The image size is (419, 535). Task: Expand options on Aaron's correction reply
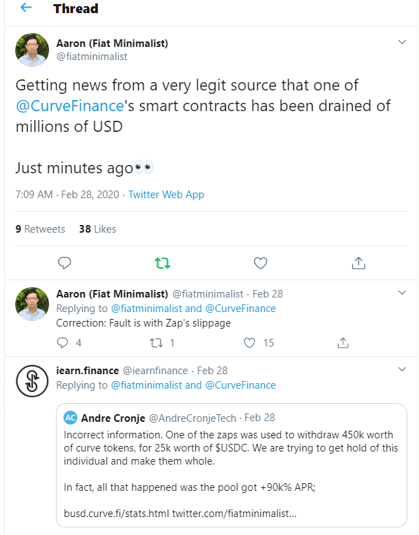(x=402, y=293)
